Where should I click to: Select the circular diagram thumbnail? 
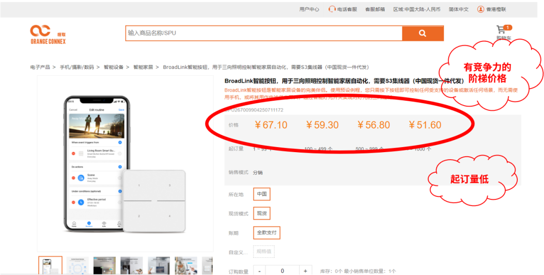click(78, 265)
